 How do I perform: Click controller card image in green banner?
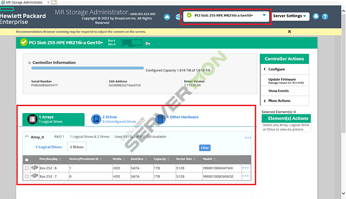[x=132, y=43]
